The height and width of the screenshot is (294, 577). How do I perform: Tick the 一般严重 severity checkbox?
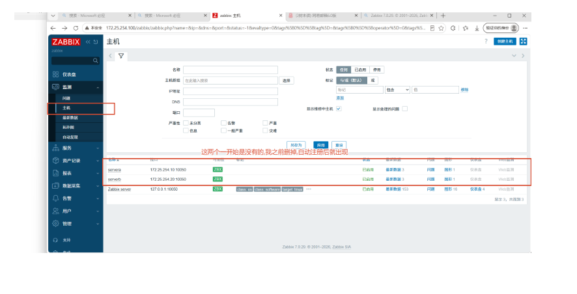pos(223,131)
